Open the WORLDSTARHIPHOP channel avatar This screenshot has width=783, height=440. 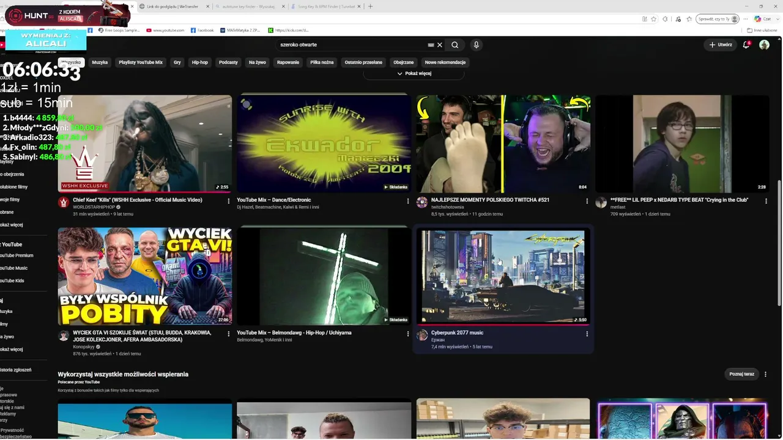point(63,202)
